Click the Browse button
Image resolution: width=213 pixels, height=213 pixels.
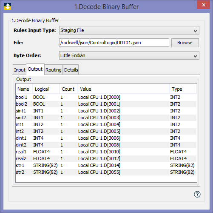pyautogui.click(x=185, y=43)
